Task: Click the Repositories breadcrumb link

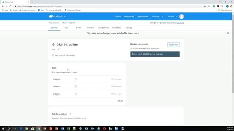Action: coord(54,23)
